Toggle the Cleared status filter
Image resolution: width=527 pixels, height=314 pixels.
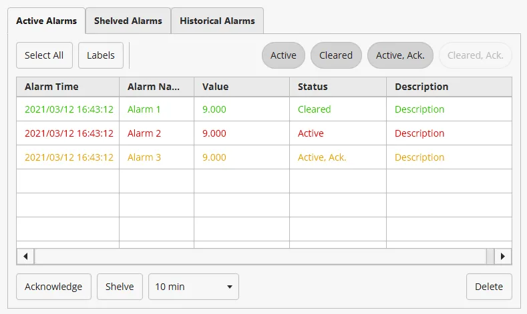336,55
